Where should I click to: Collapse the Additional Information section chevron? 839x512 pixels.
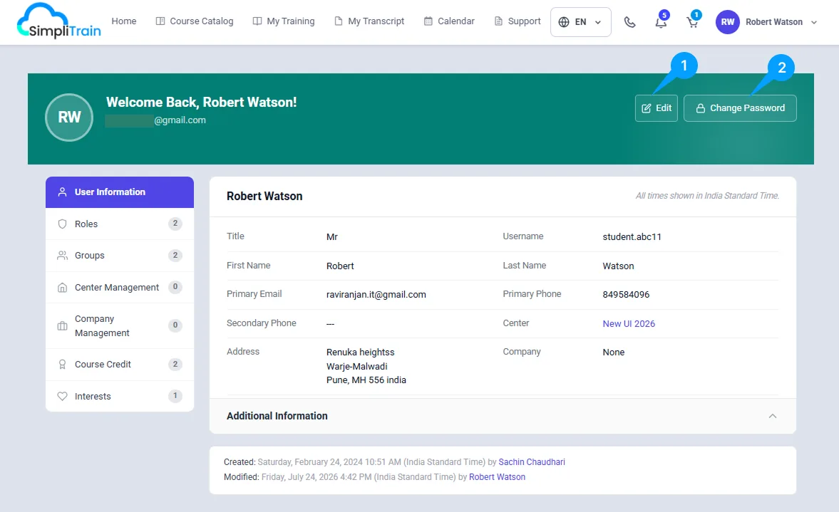coord(773,416)
